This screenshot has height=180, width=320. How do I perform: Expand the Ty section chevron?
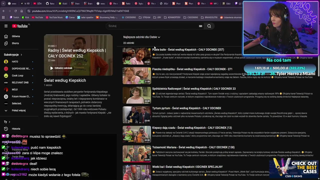(x=9, y=122)
